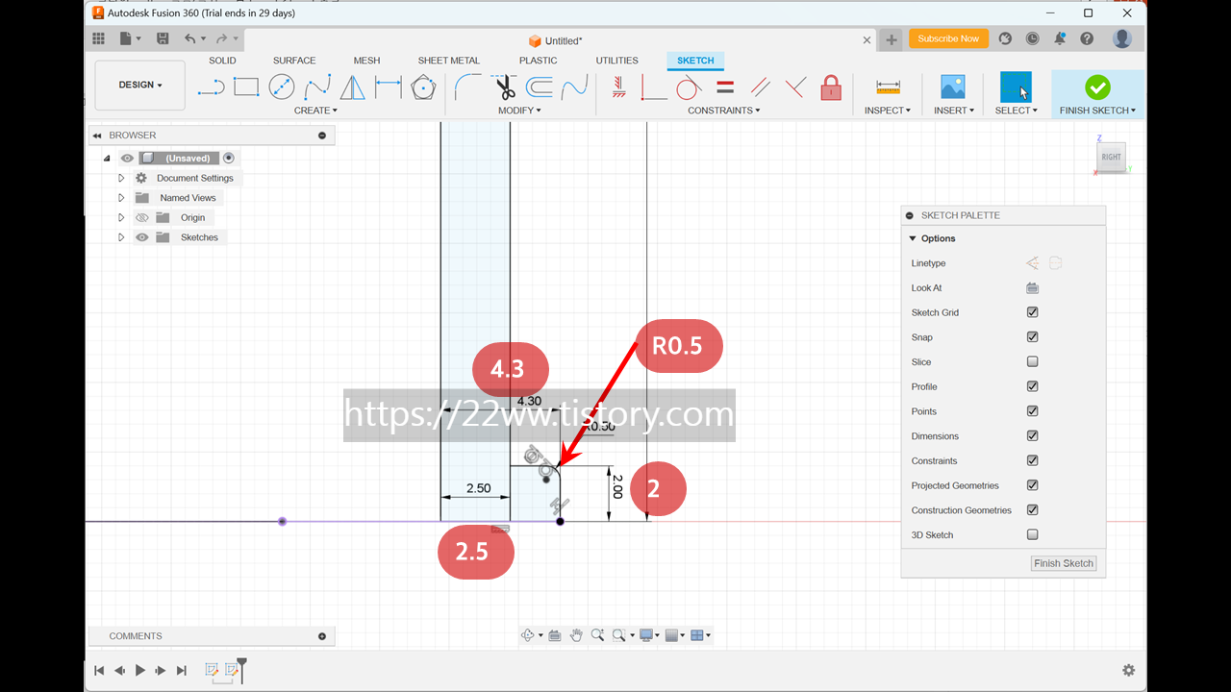1231x692 pixels.
Task: Switch to the SOLID tab
Action: [x=222, y=61]
